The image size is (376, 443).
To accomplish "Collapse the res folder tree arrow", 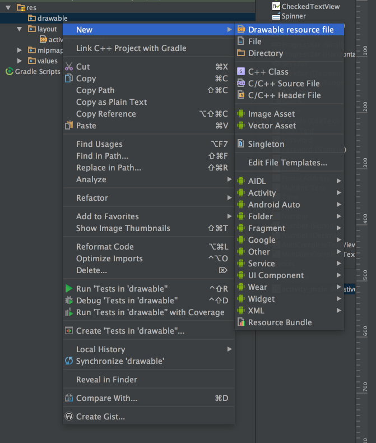I will (8, 8).
